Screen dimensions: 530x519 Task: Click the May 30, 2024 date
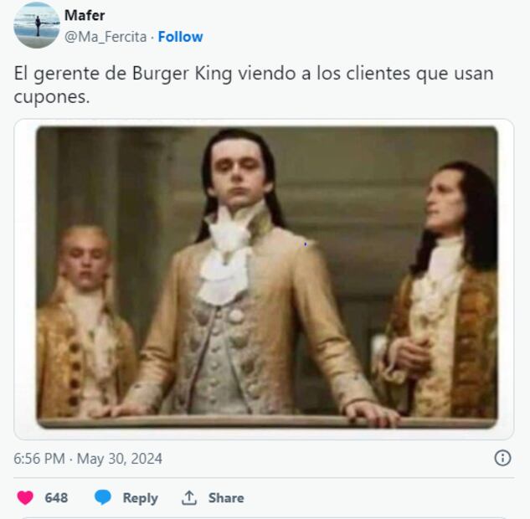tap(120, 459)
